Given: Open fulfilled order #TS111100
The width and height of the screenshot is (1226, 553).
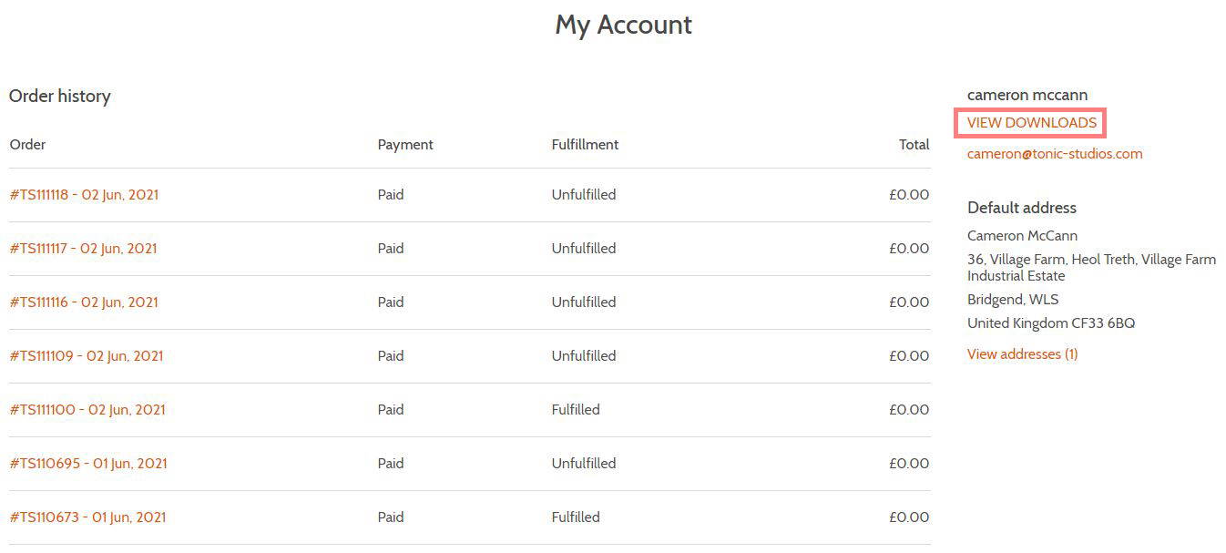Looking at the screenshot, I should [x=87, y=409].
